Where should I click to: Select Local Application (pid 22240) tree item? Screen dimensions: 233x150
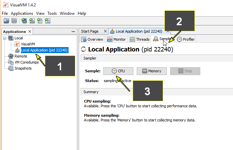pos(44,50)
